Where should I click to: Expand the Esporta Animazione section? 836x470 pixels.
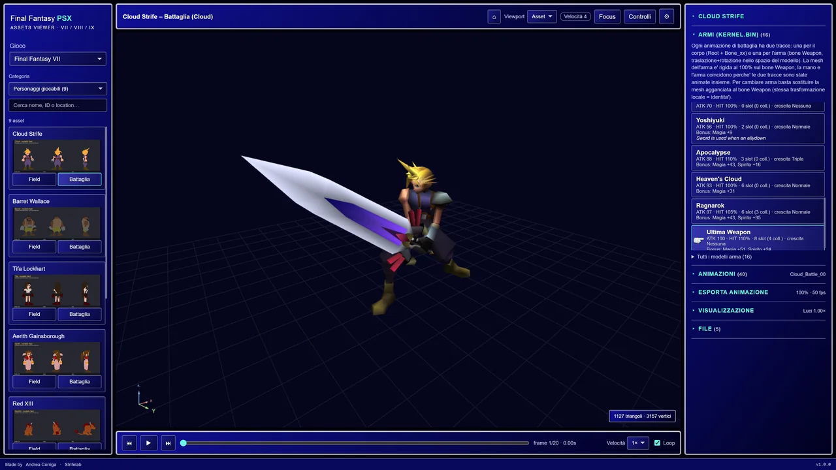(x=758, y=292)
